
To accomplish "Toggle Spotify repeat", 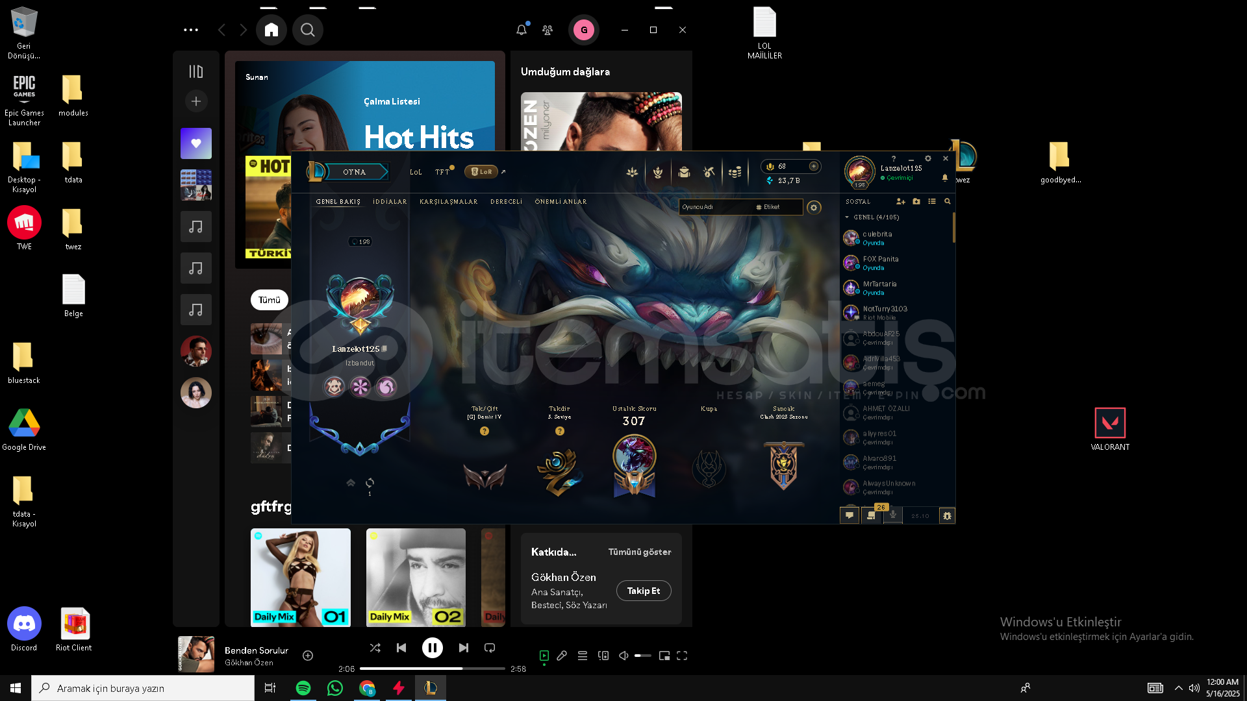I will [490, 648].
